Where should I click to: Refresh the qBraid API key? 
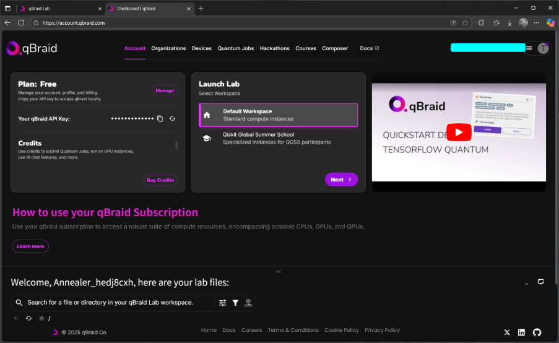173,119
